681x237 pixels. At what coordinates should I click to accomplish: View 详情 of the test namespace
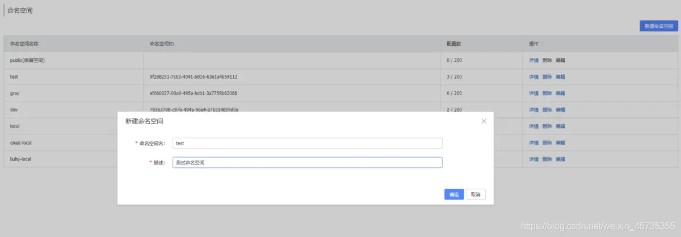click(533, 77)
